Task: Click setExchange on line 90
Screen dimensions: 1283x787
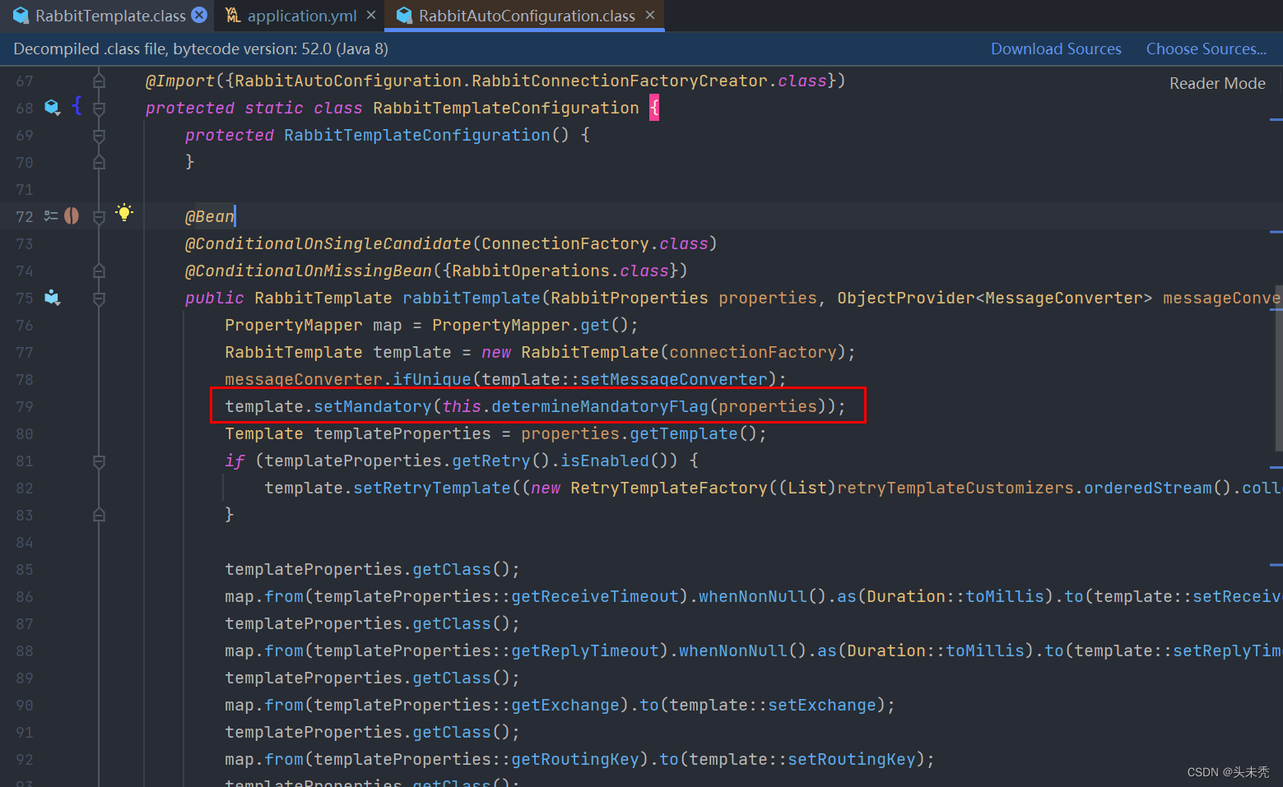Action: [x=822, y=705]
